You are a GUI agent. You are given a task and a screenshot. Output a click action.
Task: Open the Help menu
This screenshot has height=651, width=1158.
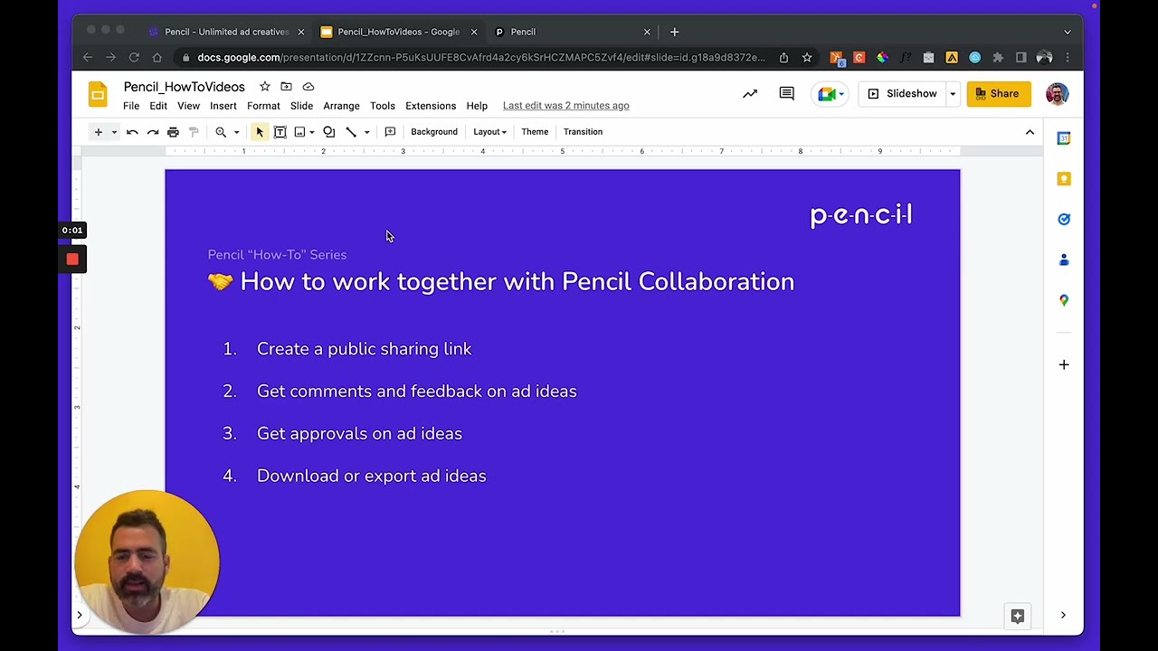477,106
